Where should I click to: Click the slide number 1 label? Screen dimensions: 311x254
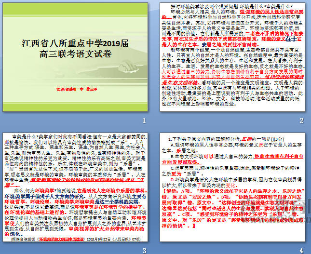point(143,120)
